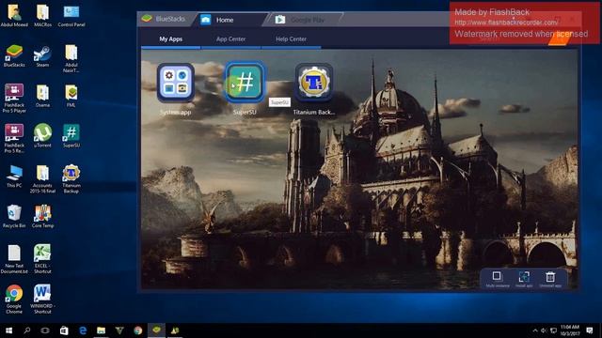This screenshot has width=602, height=338.
Task: Open the FlashBack Pro 5 Player shortcut
Action: (x=14, y=99)
